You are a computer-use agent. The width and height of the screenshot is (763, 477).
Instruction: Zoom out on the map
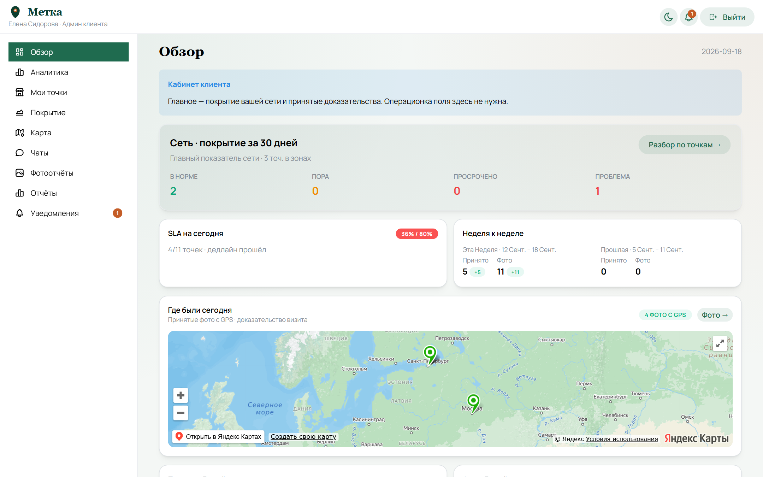tap(181, 413)
